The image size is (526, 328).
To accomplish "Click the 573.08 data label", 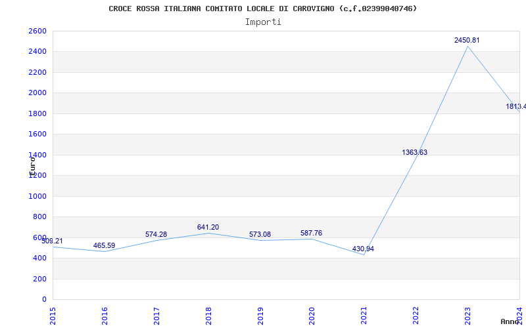I will [x=260, y=234].
